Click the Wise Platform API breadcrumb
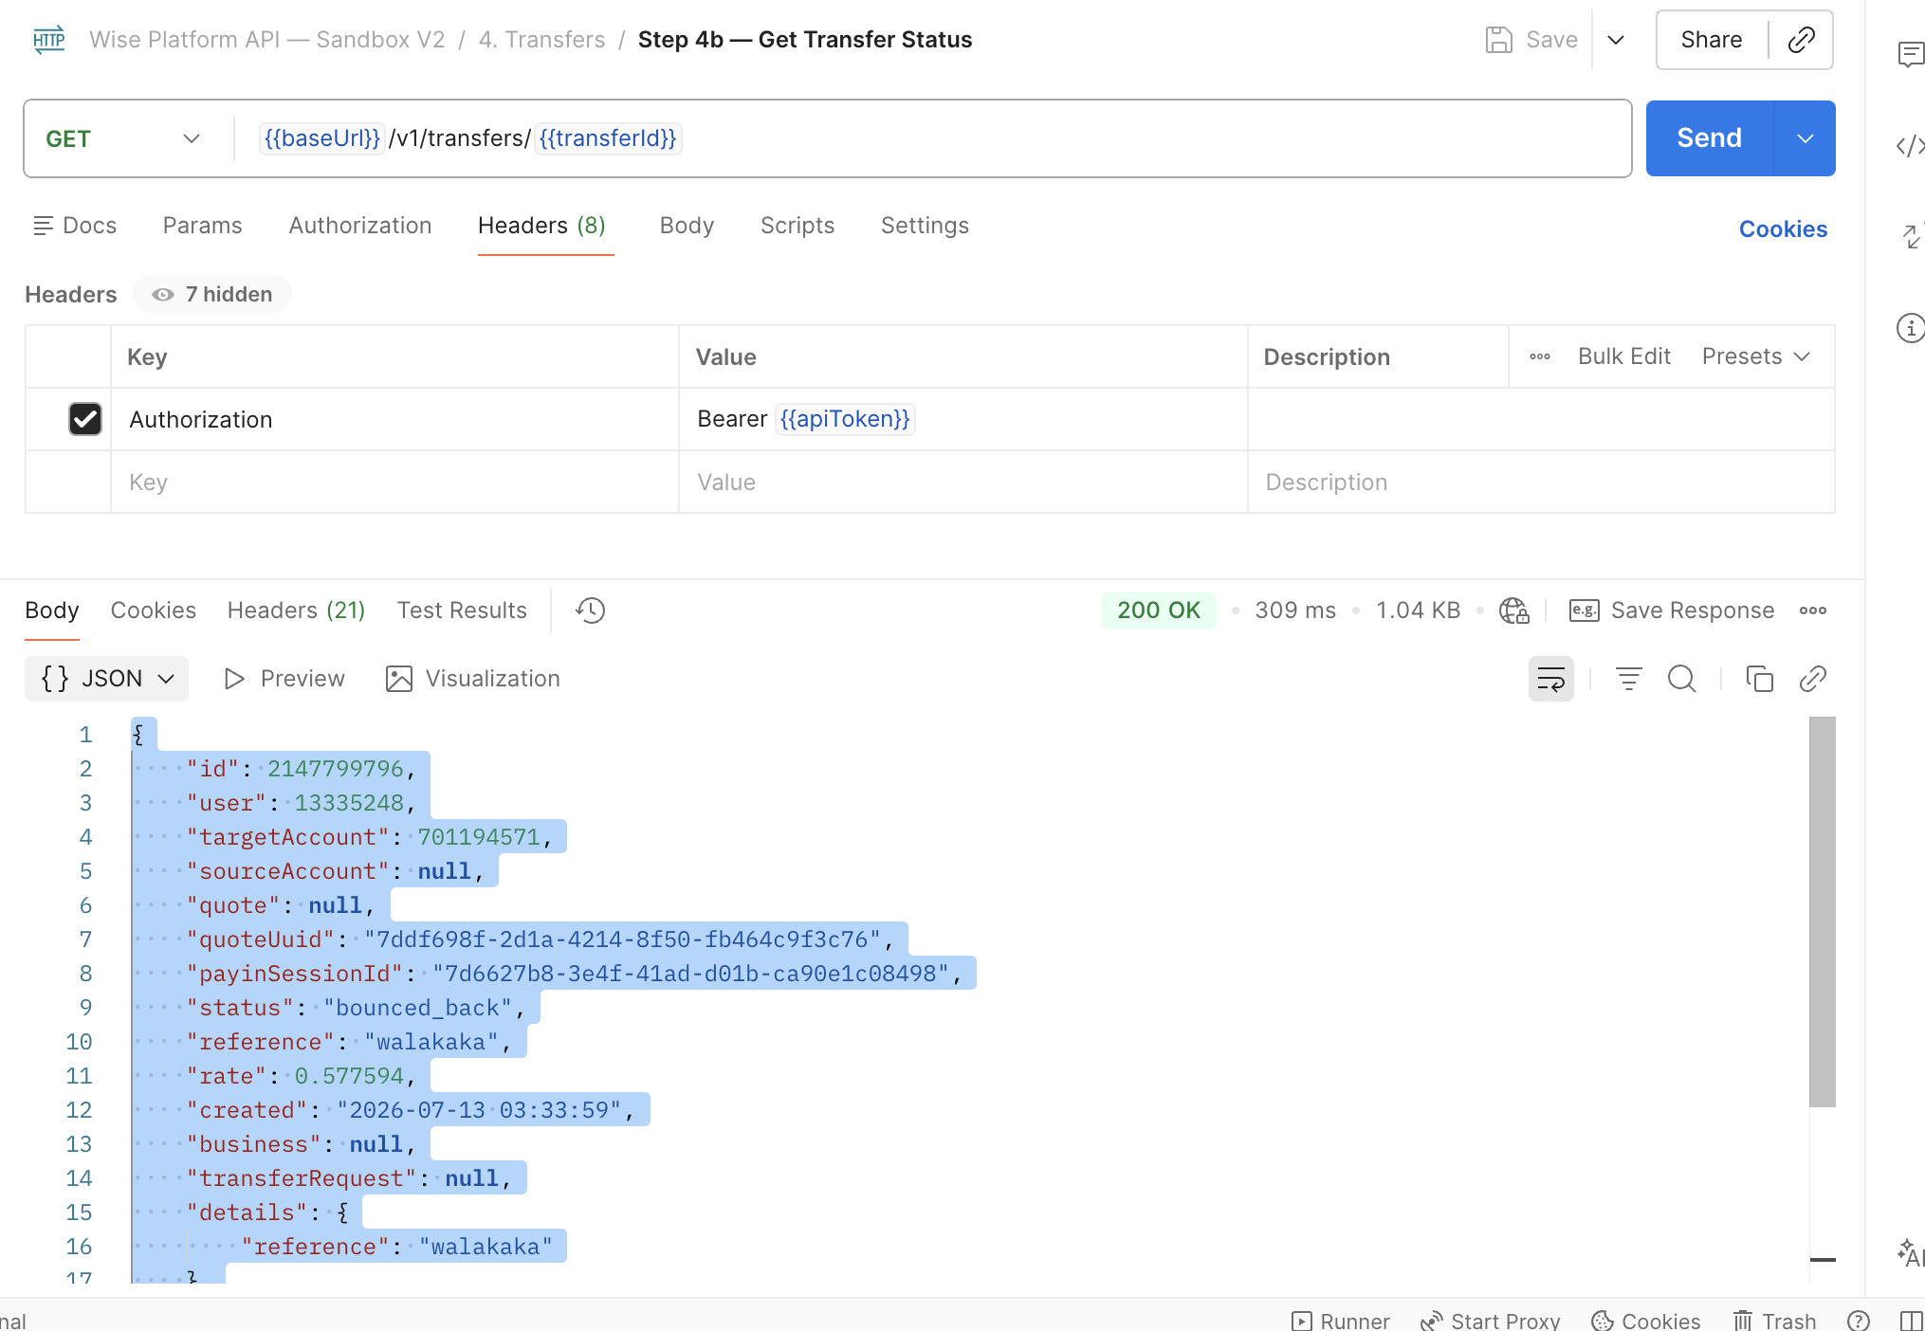Screen dimensions: 1925x1331 pos(267,40)
